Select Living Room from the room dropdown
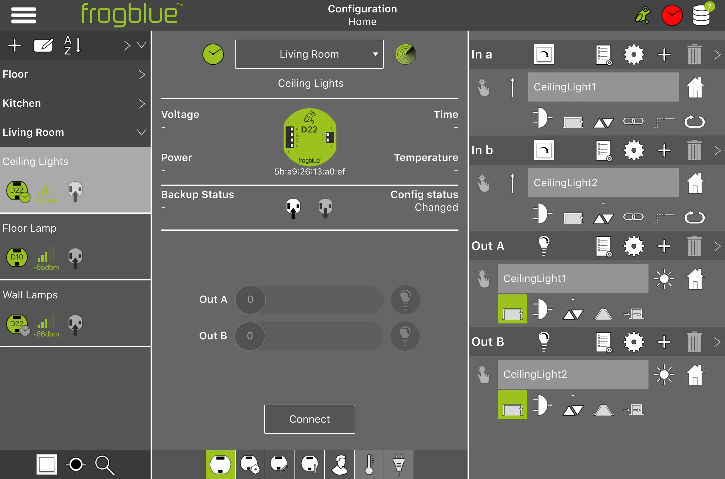725x479 pixels. click(310, 53)
